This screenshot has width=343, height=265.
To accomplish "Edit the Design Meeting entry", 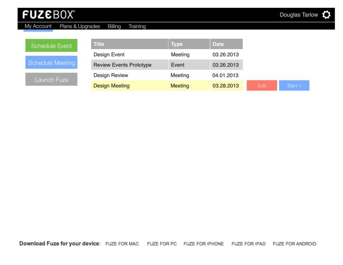I will [x=262, y=86].
